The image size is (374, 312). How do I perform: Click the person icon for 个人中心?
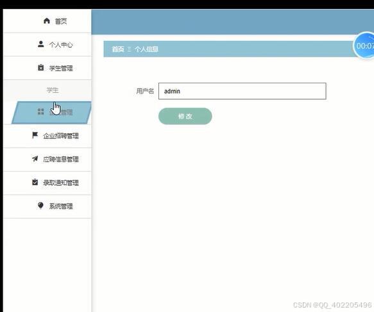tap(41, 44)
